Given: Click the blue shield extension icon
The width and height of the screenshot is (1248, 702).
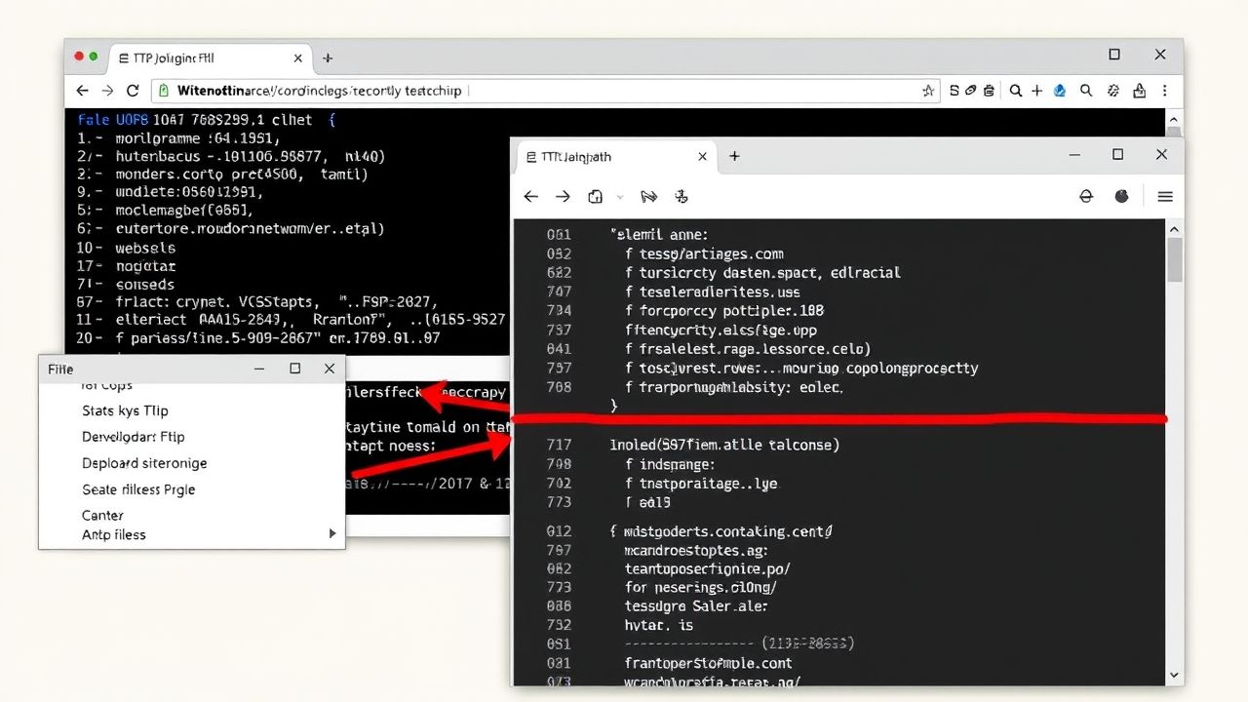Looking at the screenshot, I should 1062,91.
